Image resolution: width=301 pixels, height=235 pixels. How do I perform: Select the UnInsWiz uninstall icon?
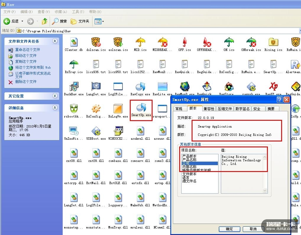pos(74,131)
